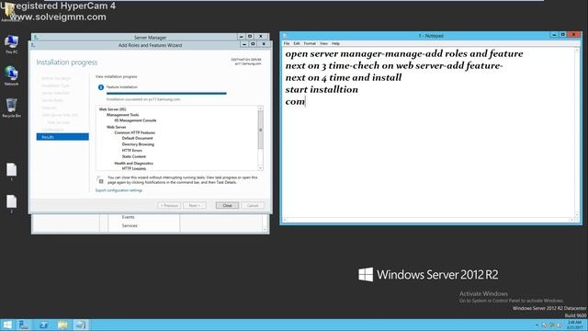Open File Explorer from the taskbar

[x=62, y=325]
